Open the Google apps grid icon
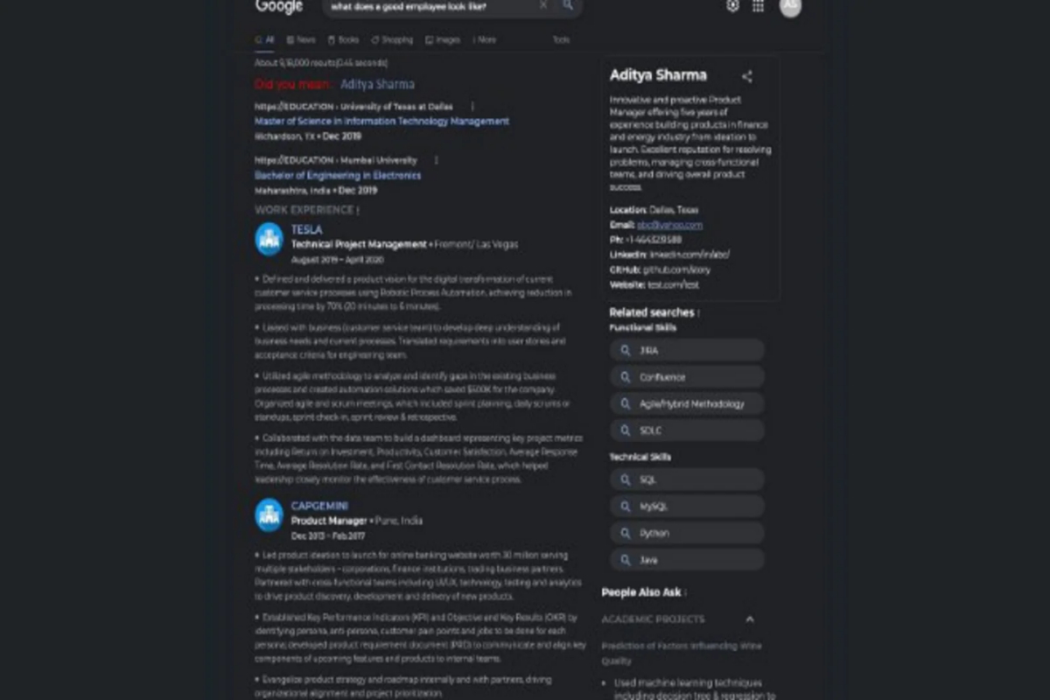The height and width of the screenshot is (700, 1050). [x=758, y=5]
